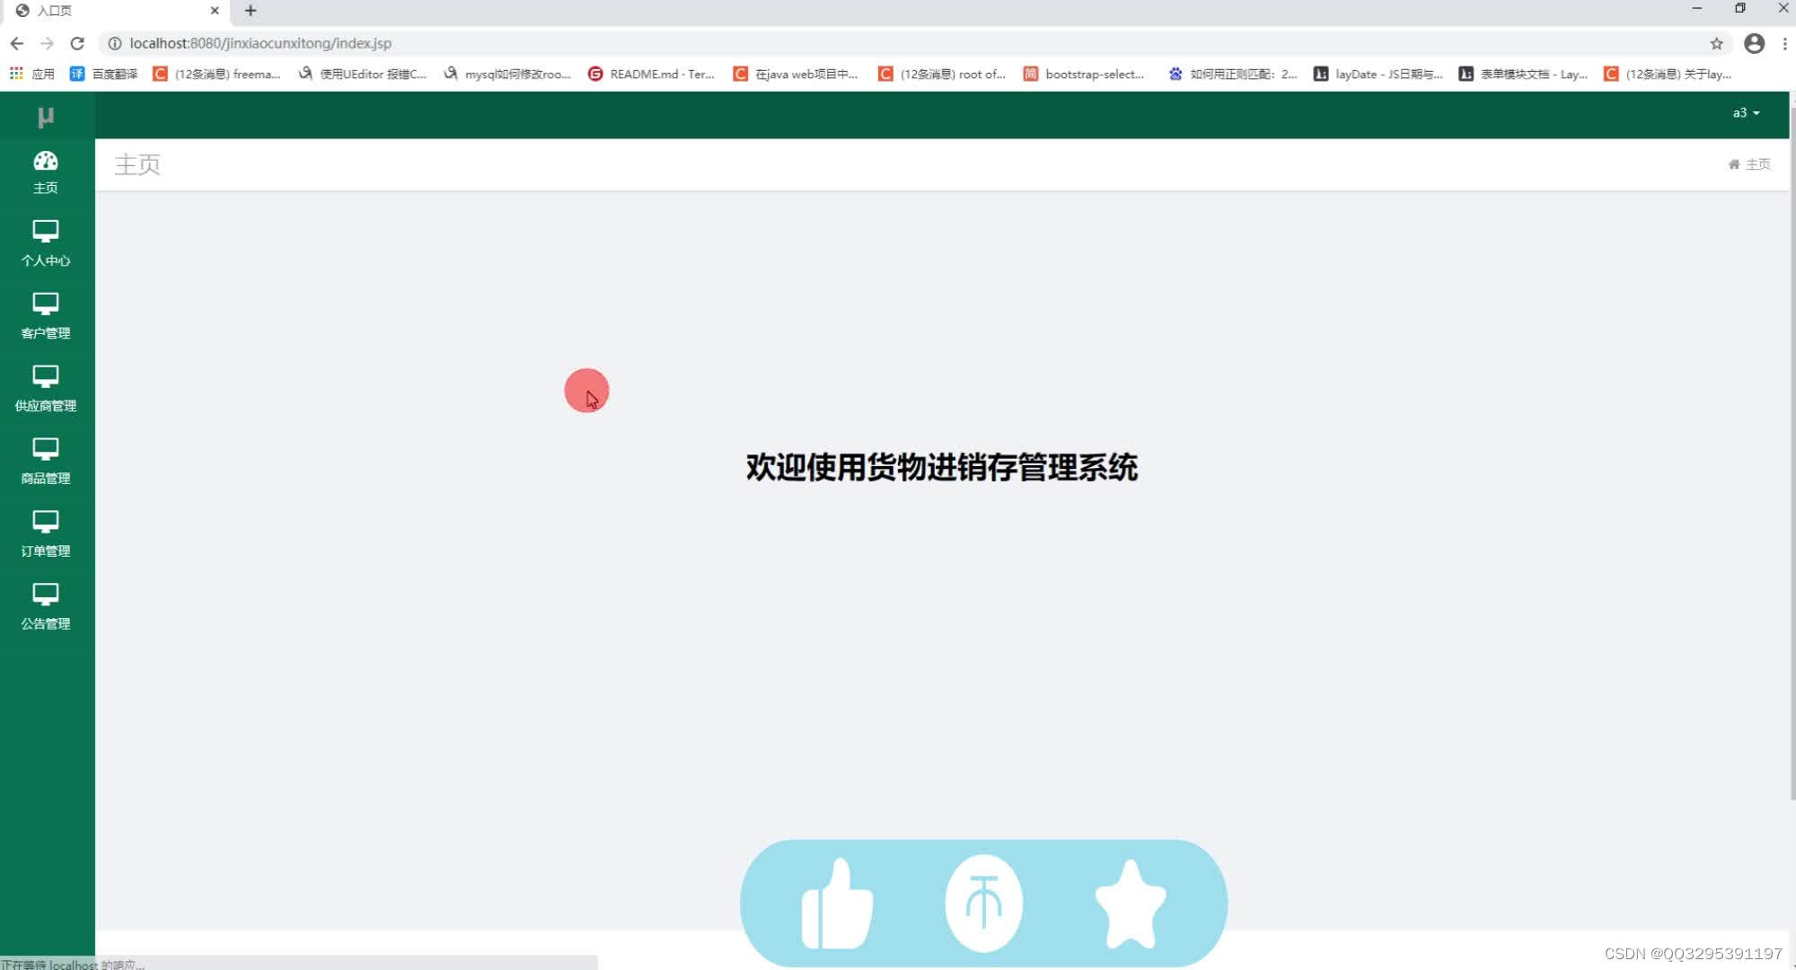The width and height of the screenshot is (1796, 970).
Task: Click the address bar URL
Action: pyautogui.click(x=260, y=43)
